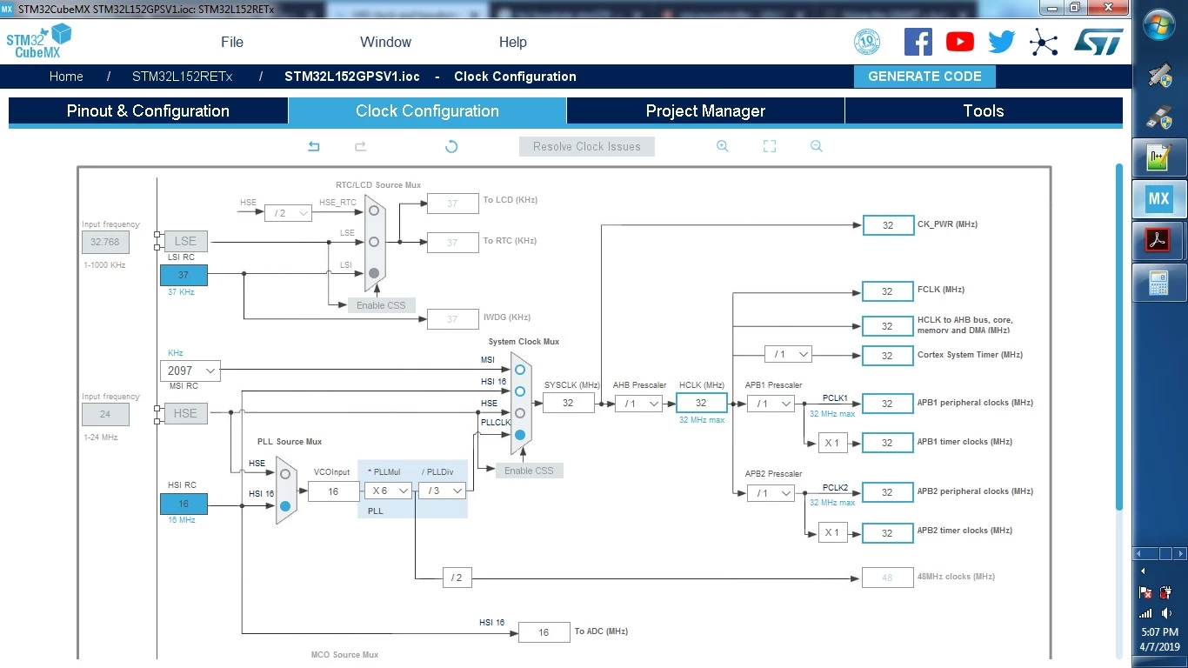Click the Resolve Clock Issues button
This screenshot has width=1188, height=668.
(x=587, y=147)
